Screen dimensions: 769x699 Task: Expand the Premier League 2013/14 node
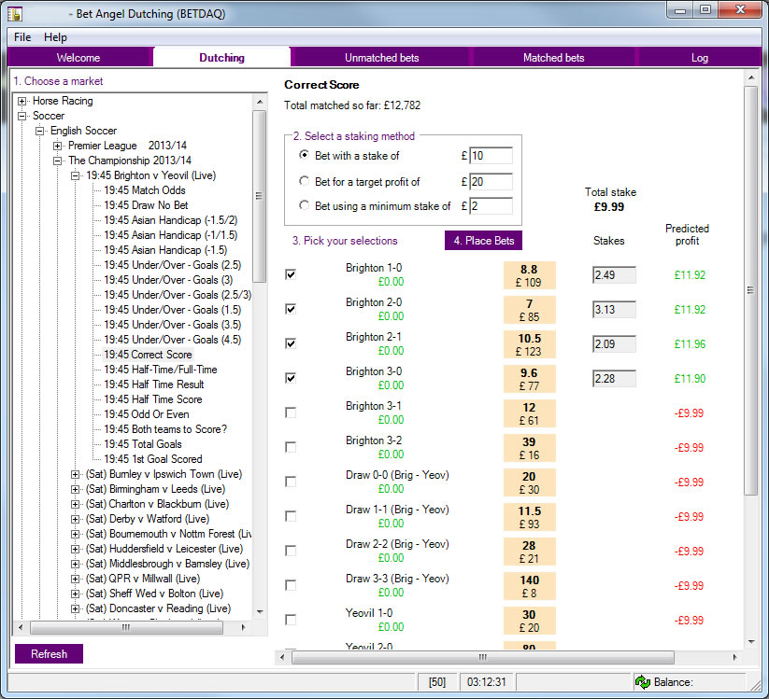coord(58,146)
